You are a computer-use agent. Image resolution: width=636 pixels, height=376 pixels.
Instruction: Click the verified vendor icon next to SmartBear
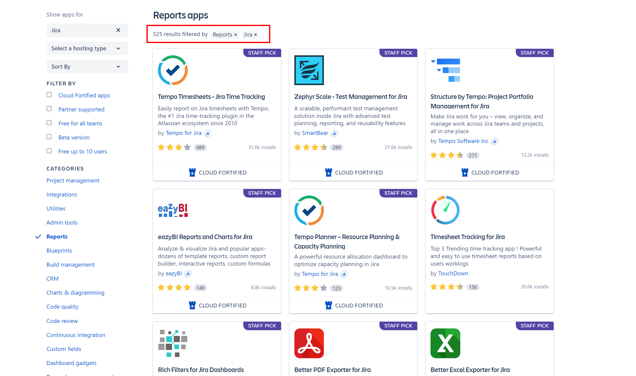(335, 133)
